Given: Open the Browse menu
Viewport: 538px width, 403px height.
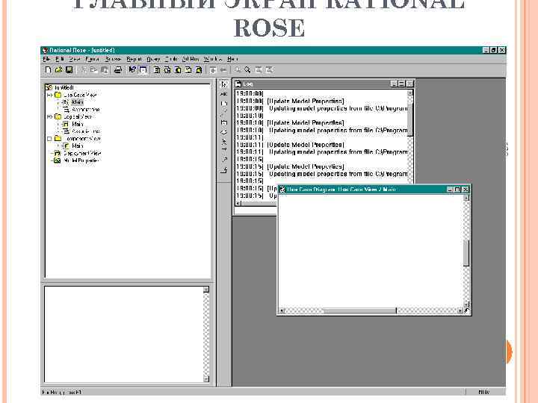Looking at the screenshot, I should pos(113,59).
